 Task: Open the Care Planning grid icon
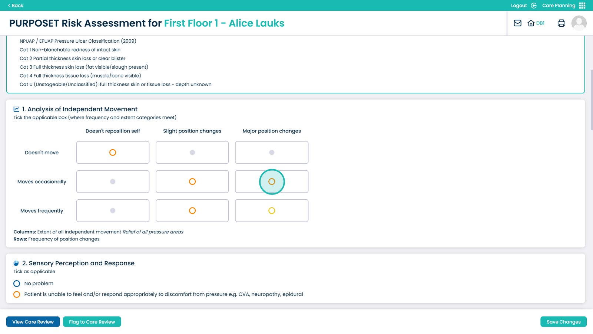point(582,6)
